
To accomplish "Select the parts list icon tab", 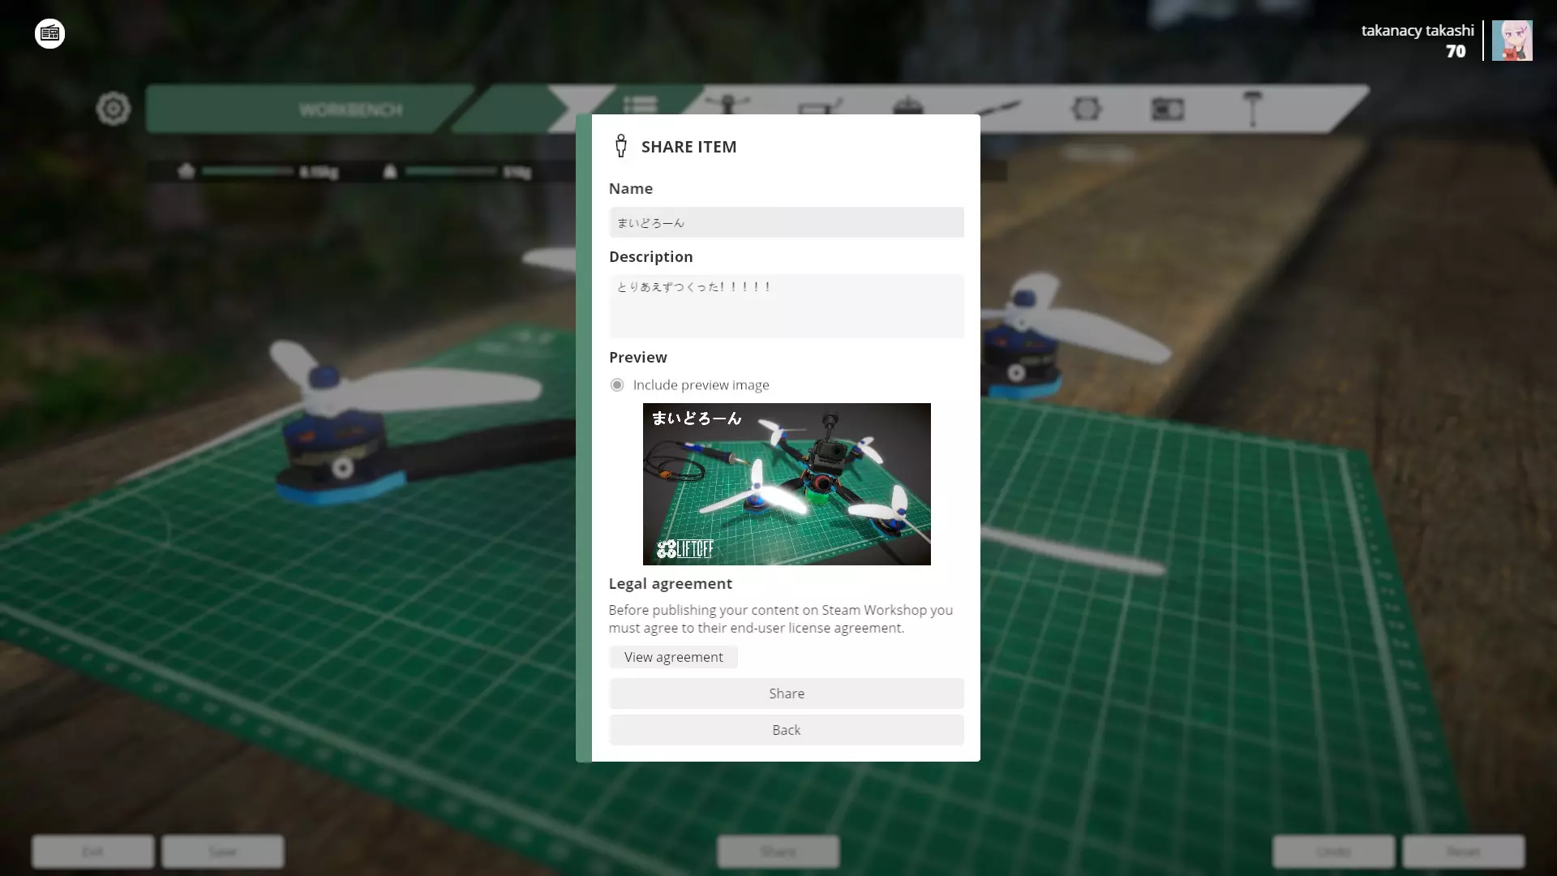I will 640,104.
